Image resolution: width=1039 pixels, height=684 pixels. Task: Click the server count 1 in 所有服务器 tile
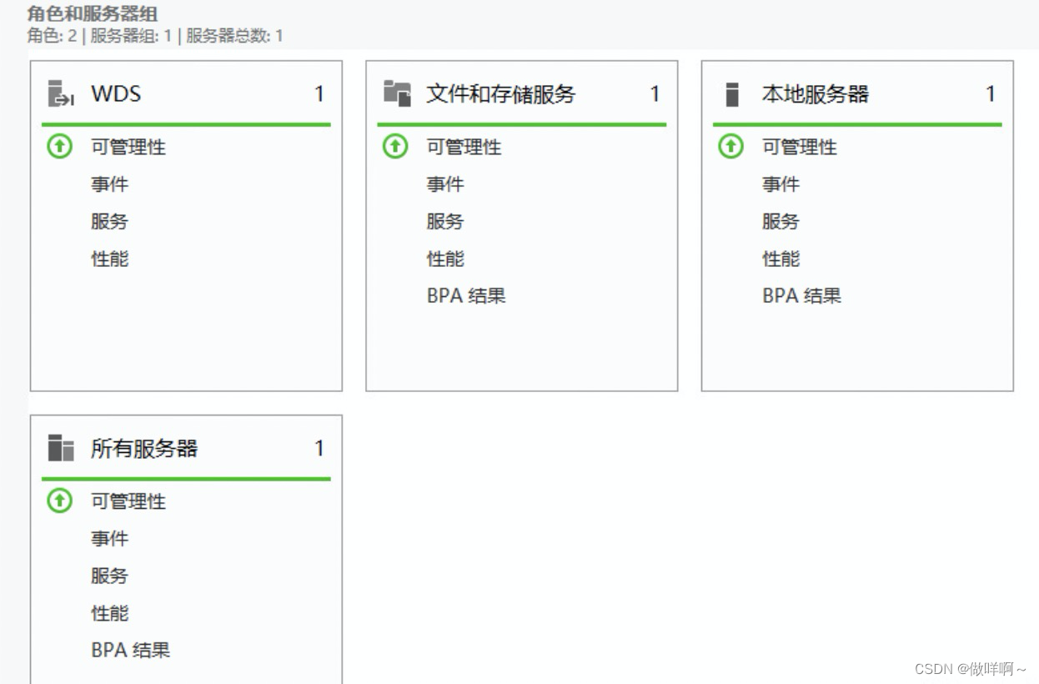(319, 449)
